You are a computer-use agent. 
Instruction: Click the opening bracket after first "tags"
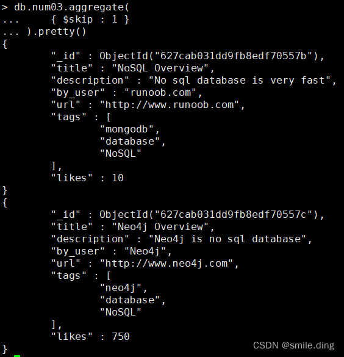point(109,117)
